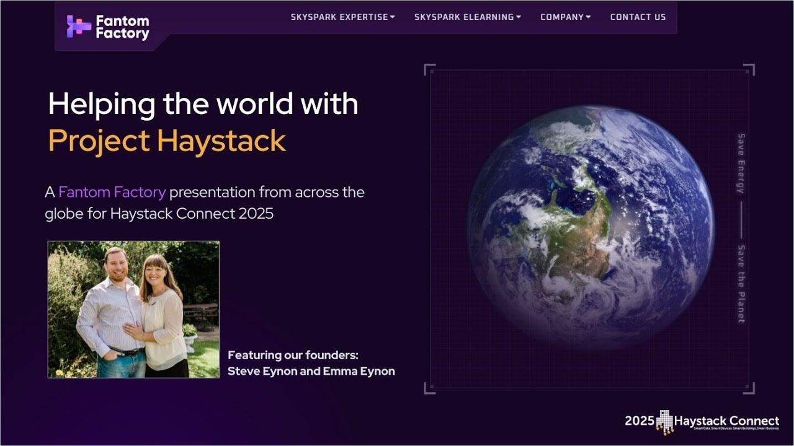This screenshot has width=794, height=446.
Task: Click the "Project Haystack" orange heading
Action: 167,141
